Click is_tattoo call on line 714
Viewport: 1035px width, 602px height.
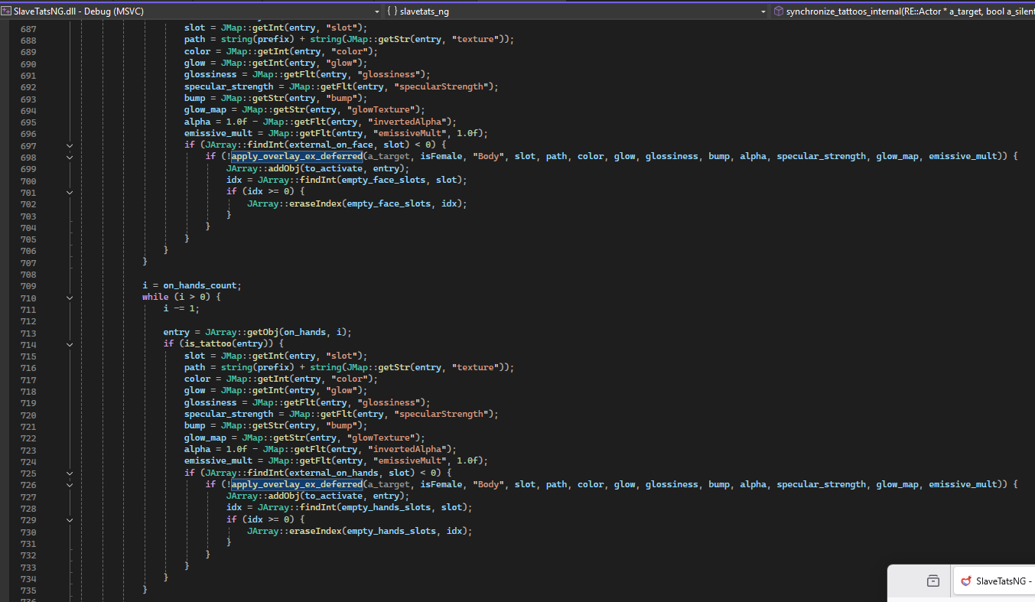pos(205,344)
